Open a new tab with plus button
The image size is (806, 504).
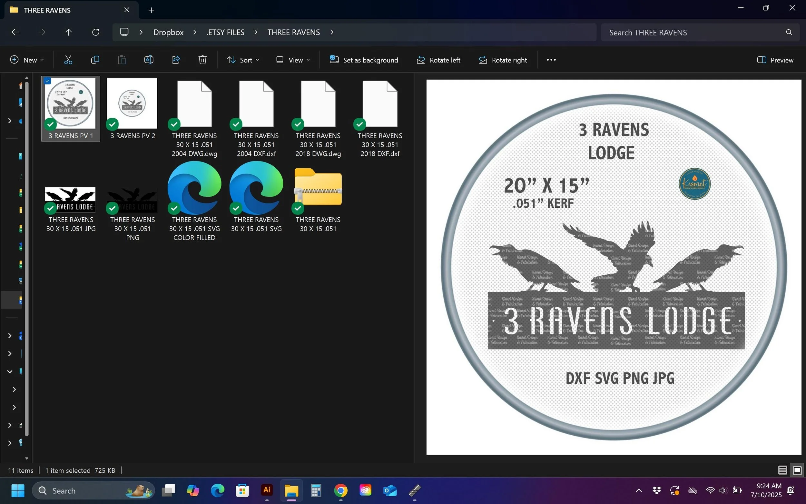[x=151, y=10]
